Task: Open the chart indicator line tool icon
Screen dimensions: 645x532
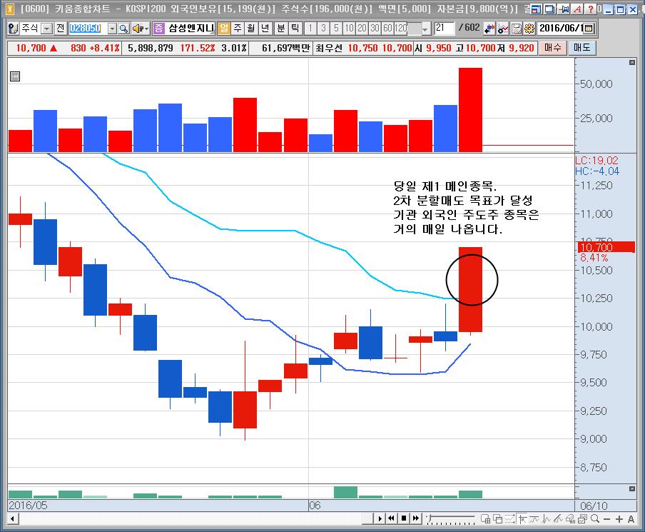Action: (x=503, y=29)
